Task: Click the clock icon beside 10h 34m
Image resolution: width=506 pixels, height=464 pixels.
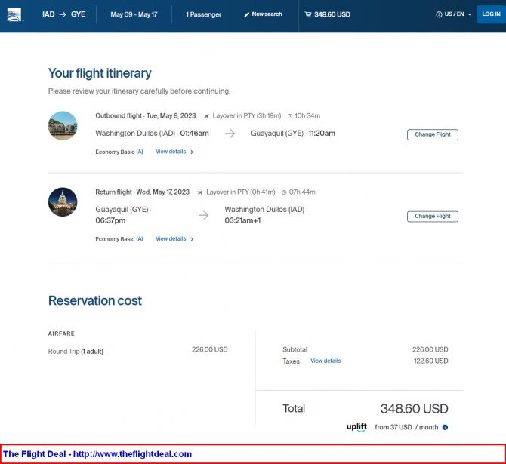Action: click(x=290, y=116)
